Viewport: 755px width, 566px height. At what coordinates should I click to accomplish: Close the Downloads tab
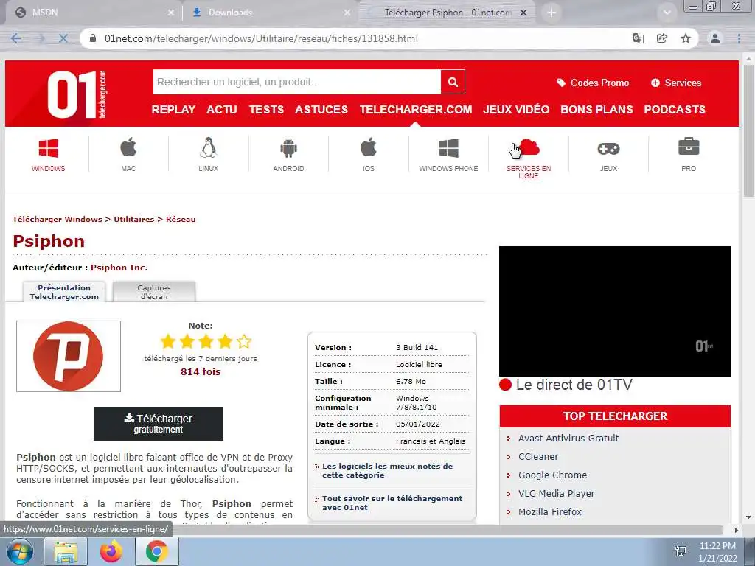pyautogui.click(x=347, y=13)
